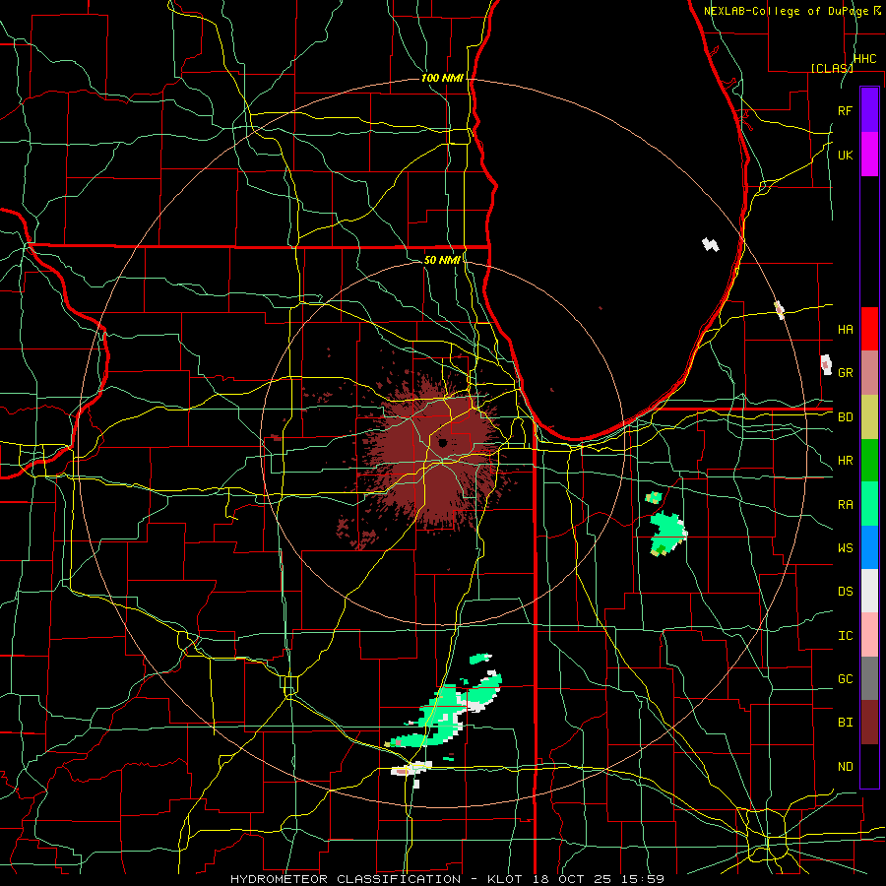886x886 pixels.
Task: Click the black radar site dot in the brown echo
Action: [443, 442]
